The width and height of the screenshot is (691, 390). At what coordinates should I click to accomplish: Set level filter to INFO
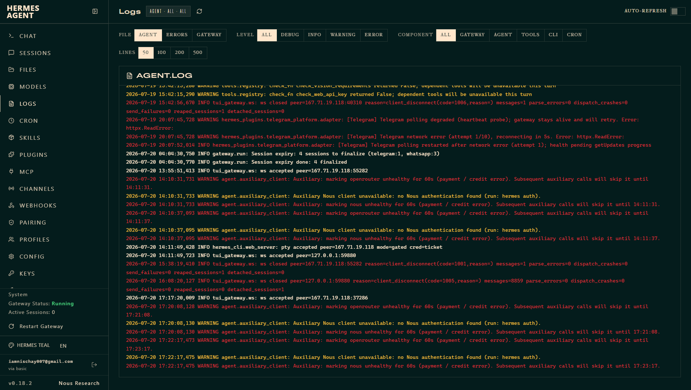[315, 35]
